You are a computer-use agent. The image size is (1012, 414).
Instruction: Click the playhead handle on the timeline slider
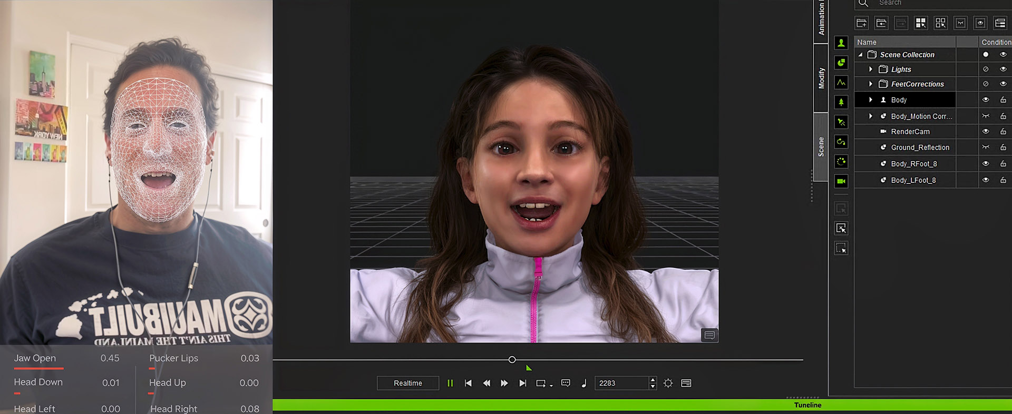coord(512,360)
